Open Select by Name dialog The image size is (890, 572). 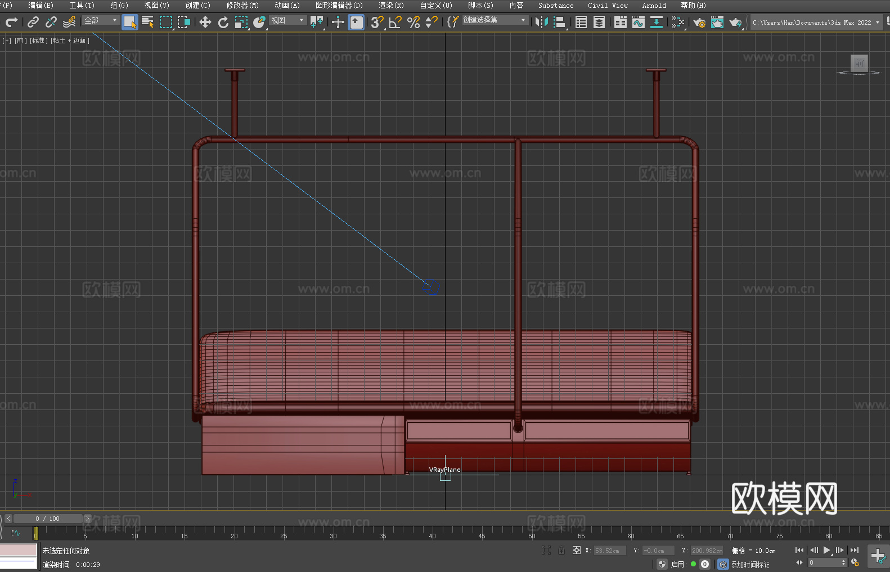point(148,22)
